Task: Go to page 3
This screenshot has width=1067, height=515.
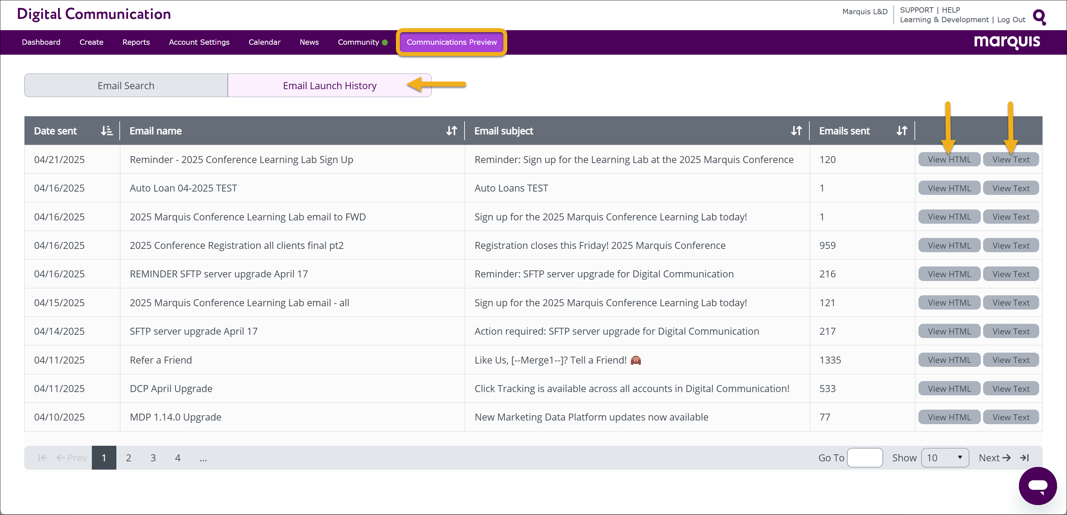Action: tap(153, 457)
